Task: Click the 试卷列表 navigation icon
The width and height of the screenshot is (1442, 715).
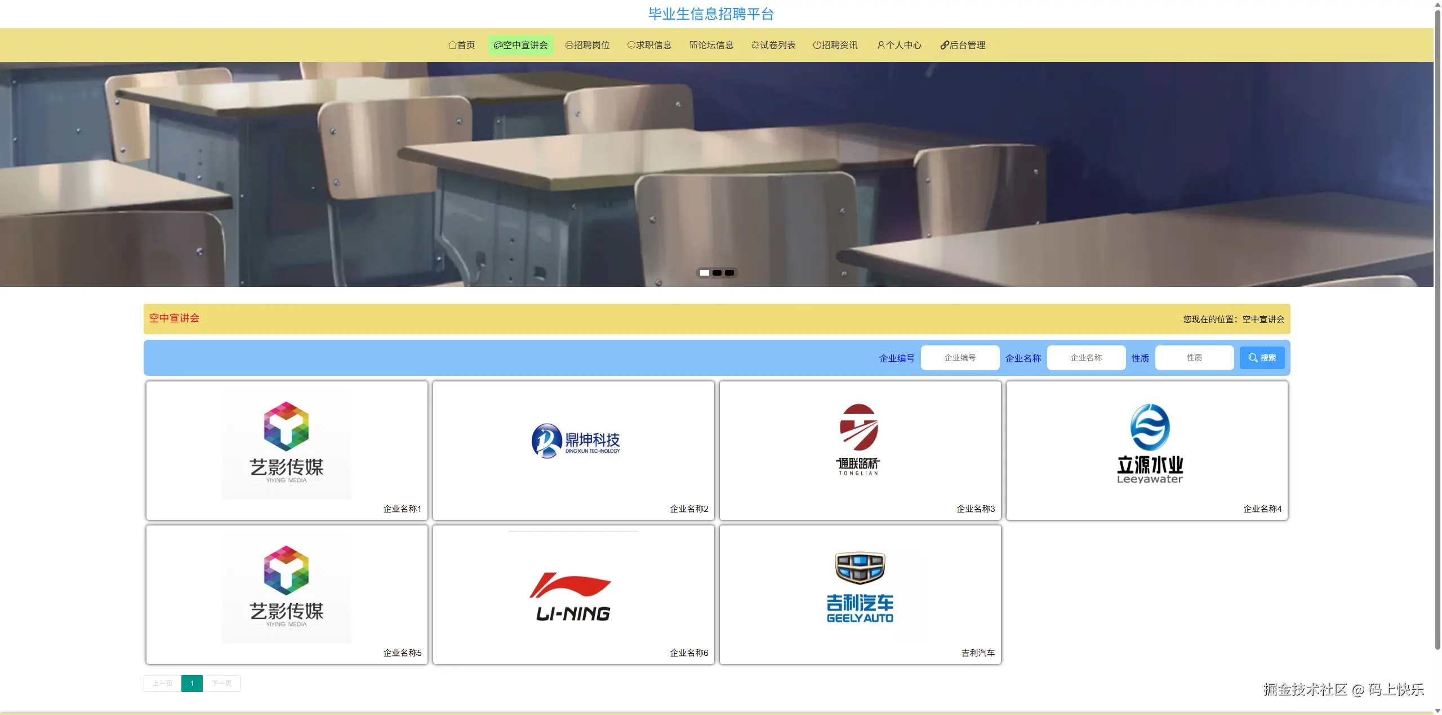Action: click(755, 45)
